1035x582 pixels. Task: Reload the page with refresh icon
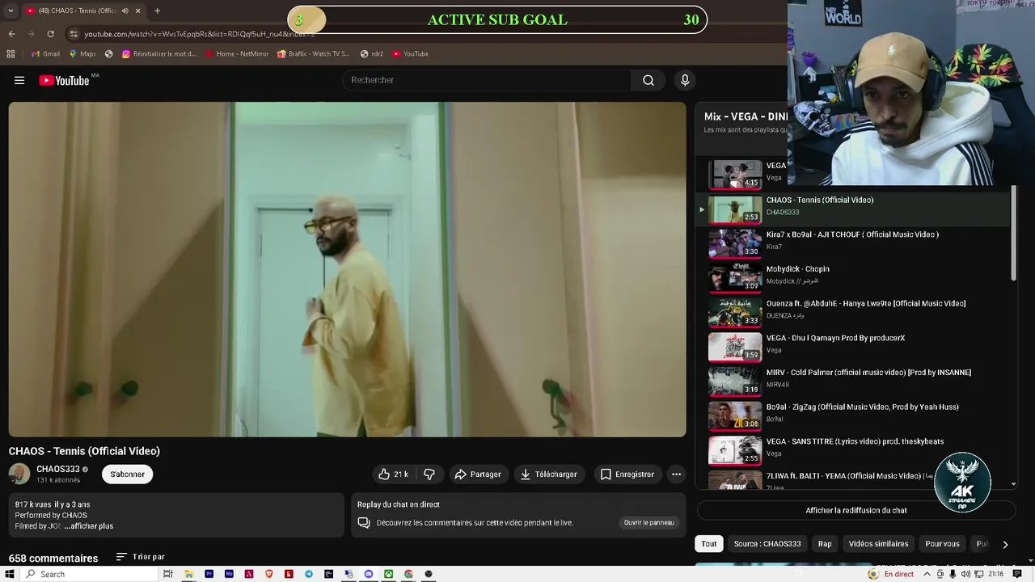point(50,34)
